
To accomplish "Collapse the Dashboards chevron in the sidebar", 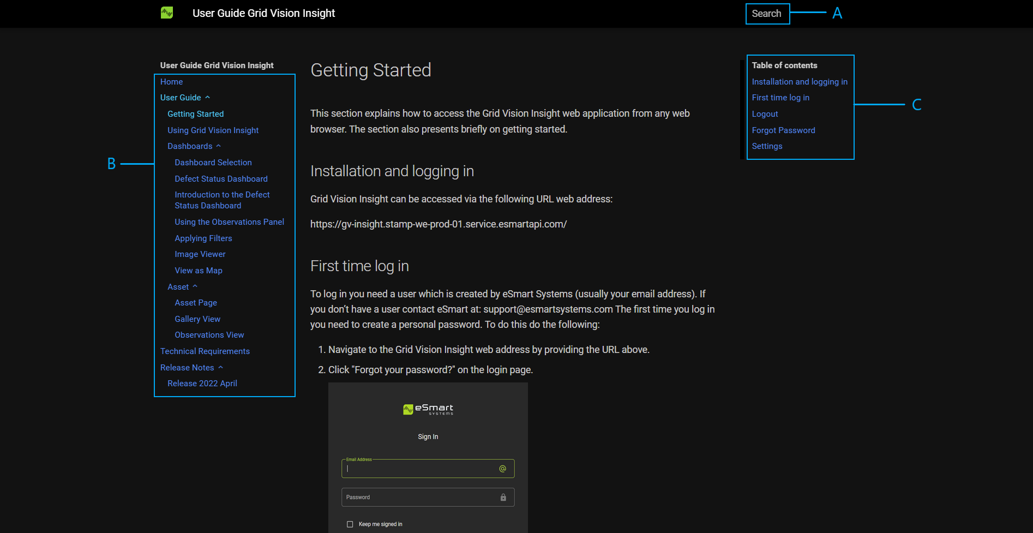I will [219, 146].
